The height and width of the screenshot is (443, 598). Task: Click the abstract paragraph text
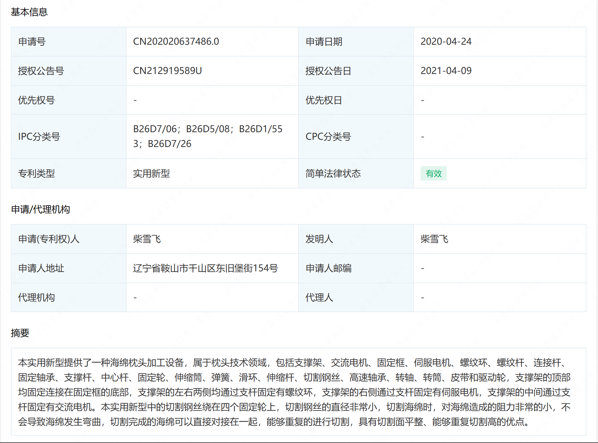(294, 392)
